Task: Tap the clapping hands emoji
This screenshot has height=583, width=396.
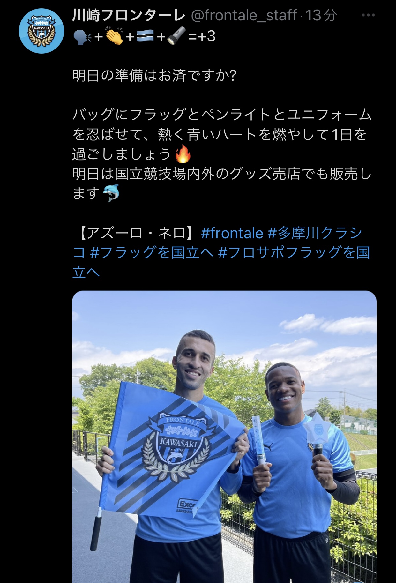Action: click(114, 37)
